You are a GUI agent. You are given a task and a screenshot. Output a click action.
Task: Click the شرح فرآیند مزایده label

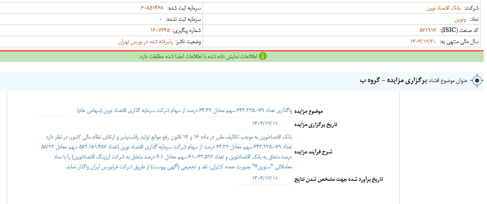(313, 152)
